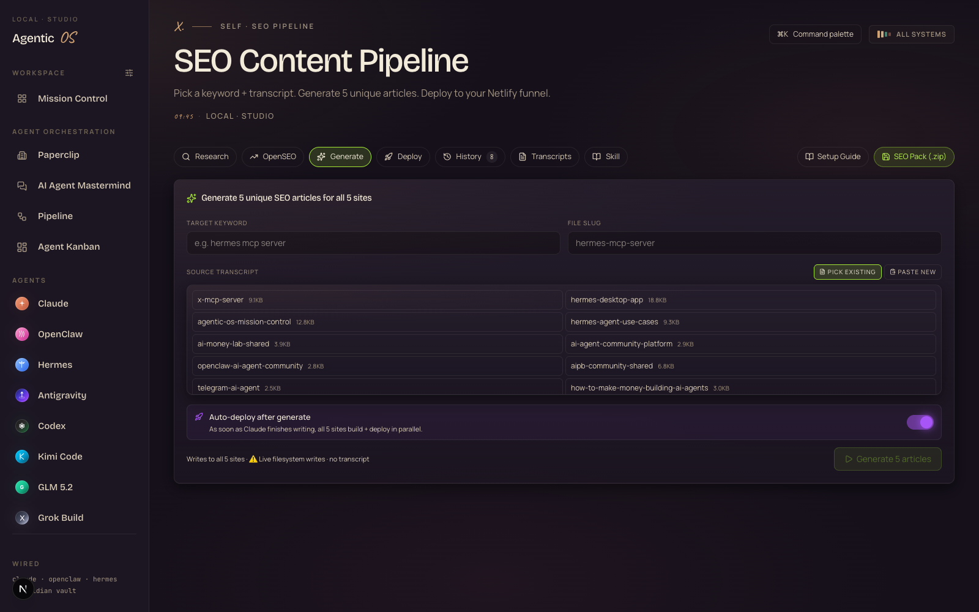This screenshot has height=612, width=979.
Task: Click the Agent Kanban board icon
Action: [x=22, y=247]
